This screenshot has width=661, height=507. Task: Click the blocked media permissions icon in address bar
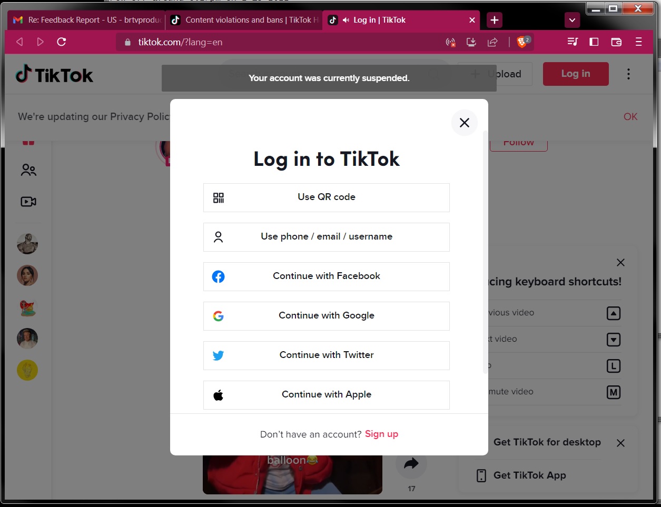point(451,42)
